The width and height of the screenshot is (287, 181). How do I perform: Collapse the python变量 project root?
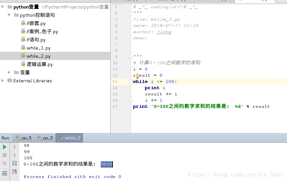(x=3, y=7)
